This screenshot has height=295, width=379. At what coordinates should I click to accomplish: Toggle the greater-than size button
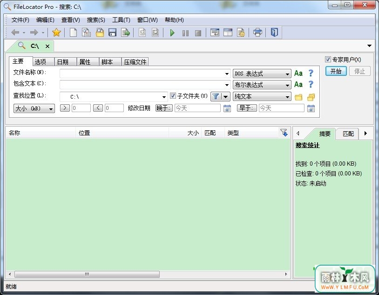point(65,108)
